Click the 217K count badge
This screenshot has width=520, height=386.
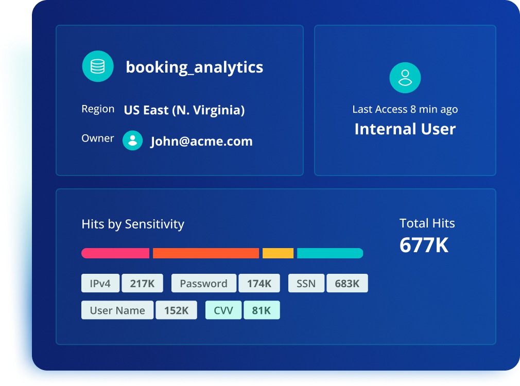point(142,283)
